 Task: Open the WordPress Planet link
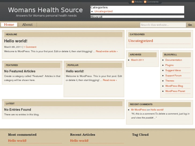click(175, 91)
